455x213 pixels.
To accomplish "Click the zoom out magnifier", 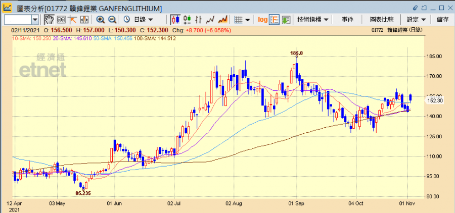I will (x=112, y=19).
